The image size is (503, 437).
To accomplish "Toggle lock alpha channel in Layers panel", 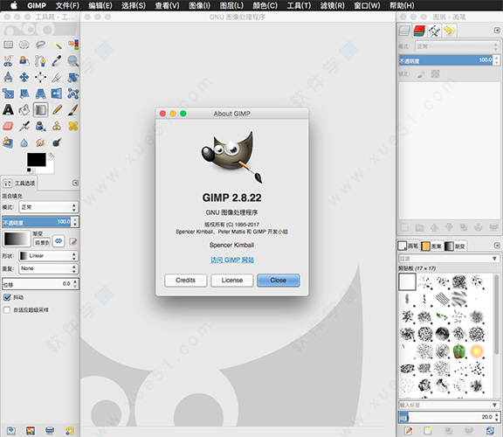I will 435,74.
